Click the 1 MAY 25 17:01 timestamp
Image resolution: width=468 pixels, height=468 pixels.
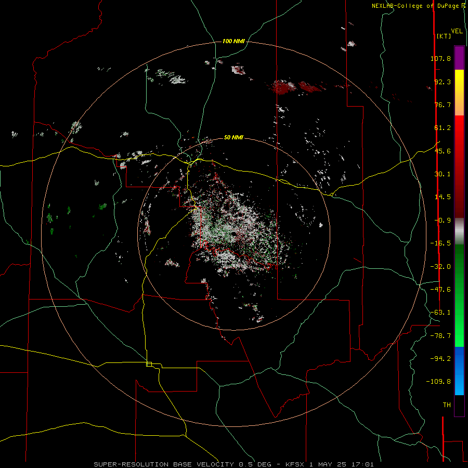point(342,464)
